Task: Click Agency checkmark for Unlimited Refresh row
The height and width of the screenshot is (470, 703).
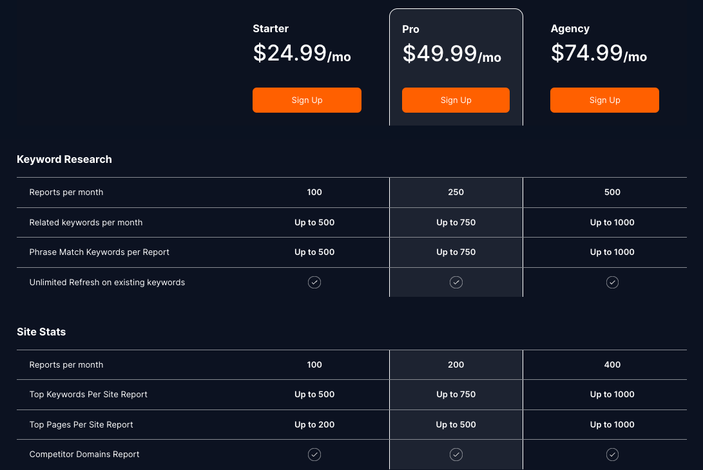Action: [612, 283]
